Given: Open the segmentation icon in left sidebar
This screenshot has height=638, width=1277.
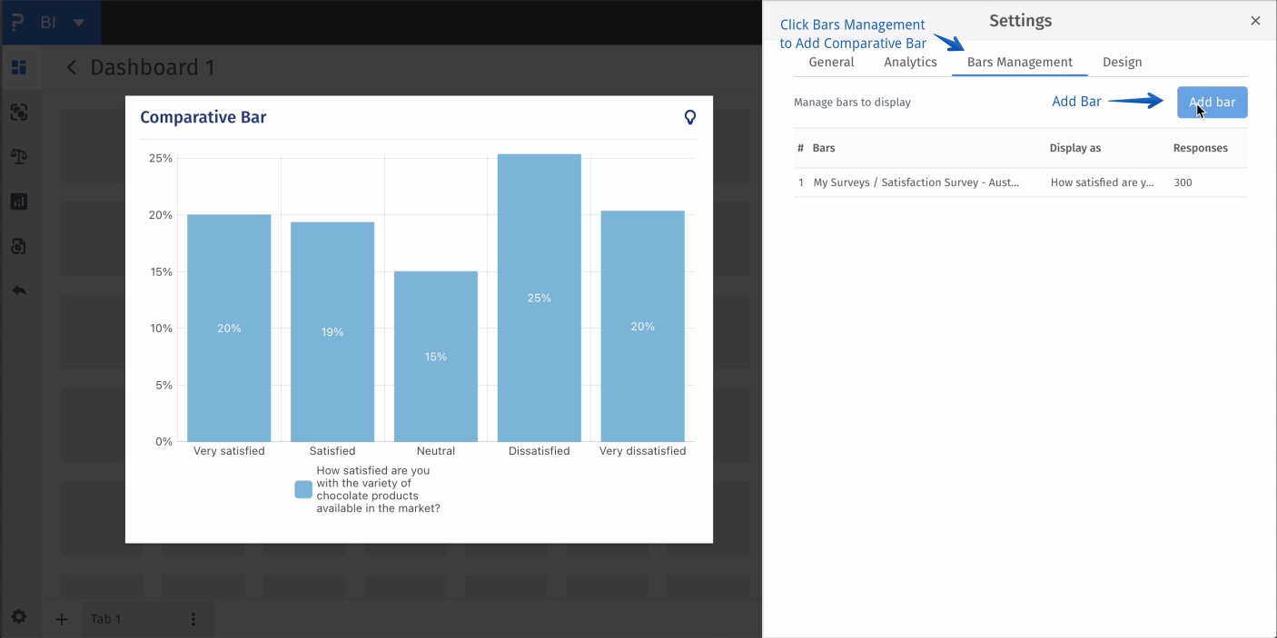Looking at the screenshot, I should [x=19, y=113].
